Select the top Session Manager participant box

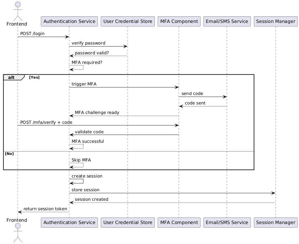(275, 22)
